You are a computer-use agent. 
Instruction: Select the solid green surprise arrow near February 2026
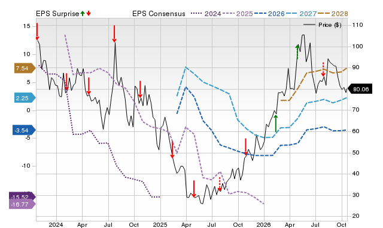276,124
